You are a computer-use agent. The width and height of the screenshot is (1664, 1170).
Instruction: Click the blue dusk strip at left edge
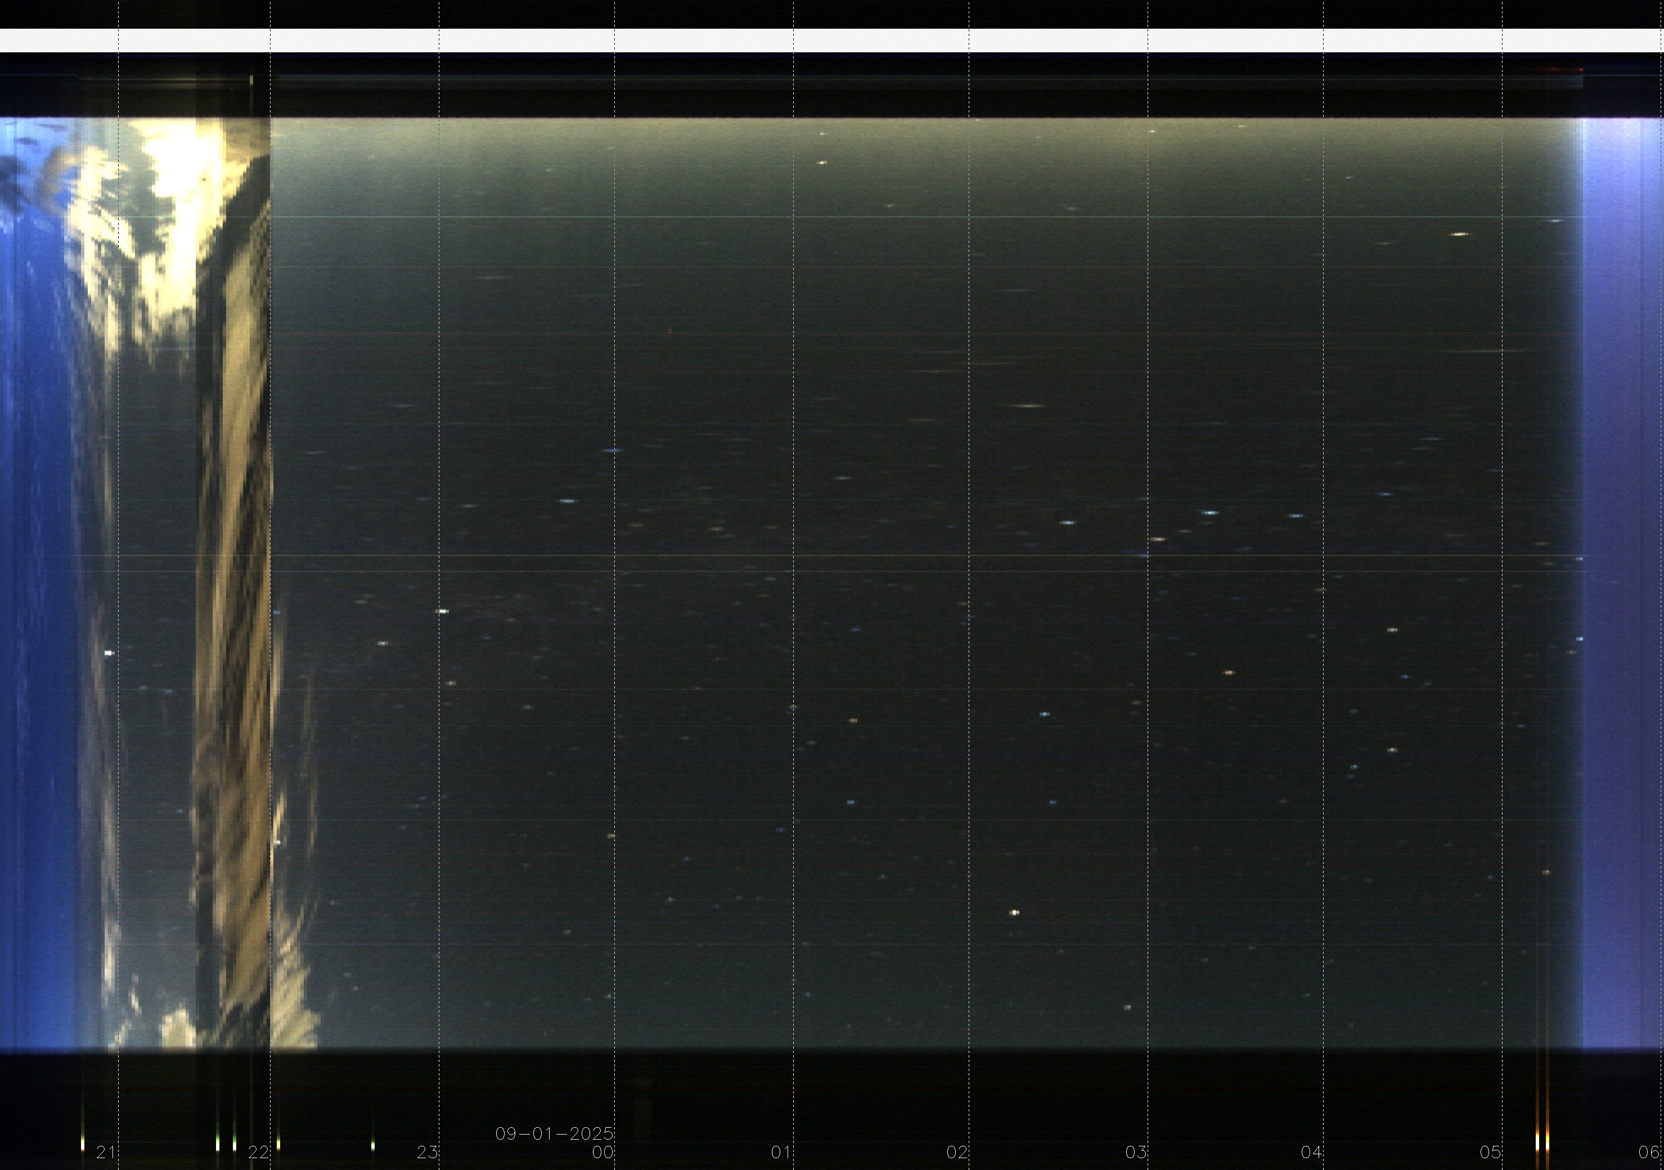[x=36, y=580]
